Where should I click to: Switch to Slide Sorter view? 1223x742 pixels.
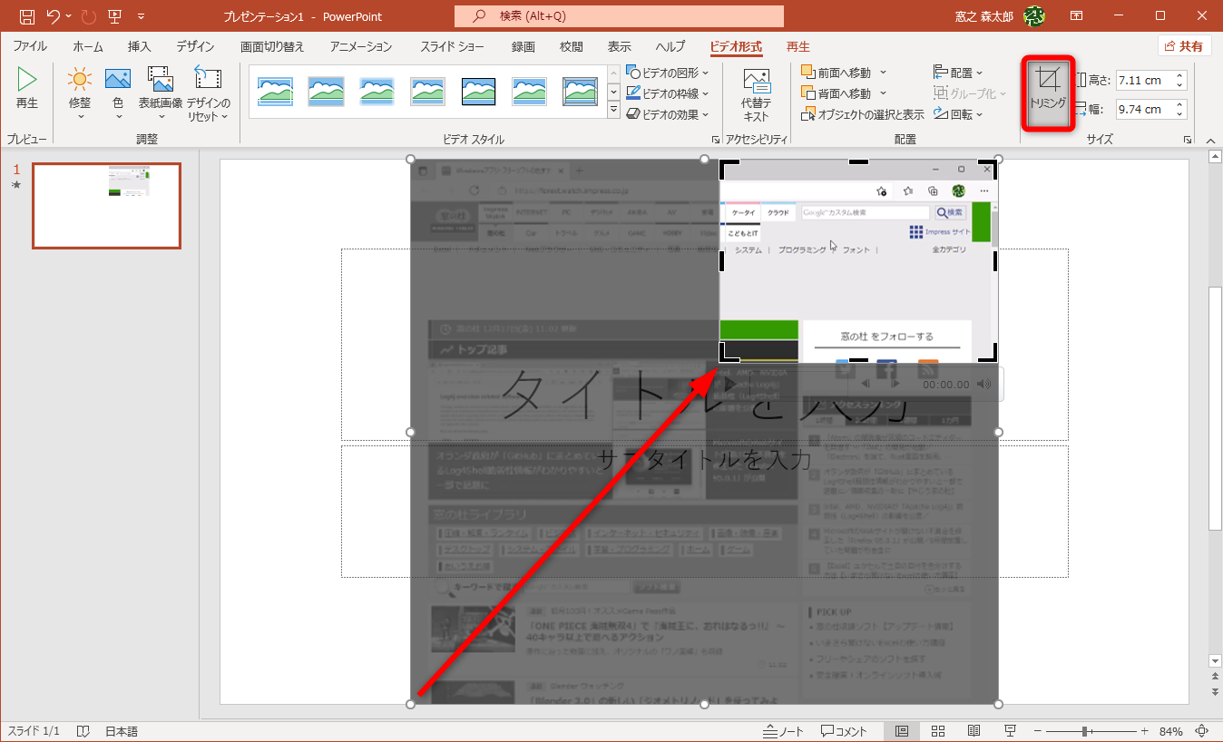(x=938, y=731)
